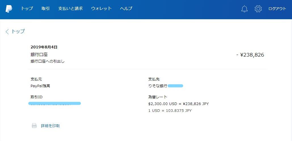Click the amount - ¥238,826
Screen dimensions: 292x141
tap(250, 55)
